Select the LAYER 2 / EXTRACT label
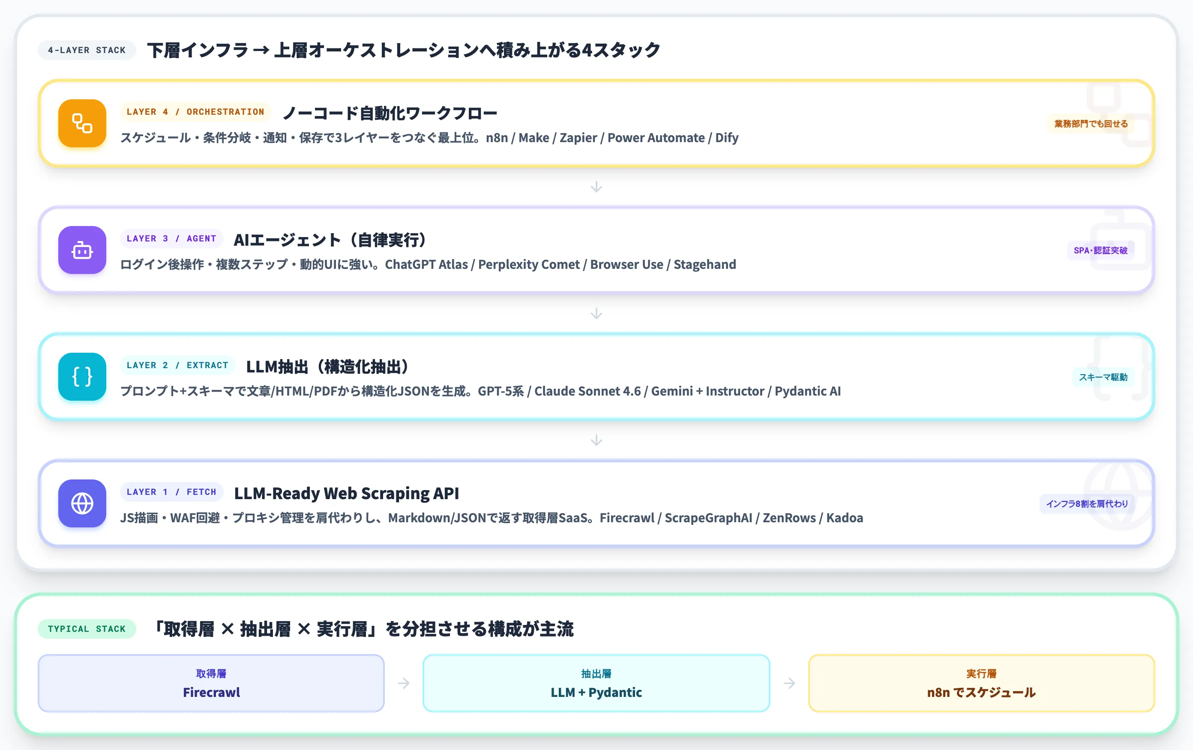Image resolution: width=1193 pixels, height=750 pixels. click(177, 365)
